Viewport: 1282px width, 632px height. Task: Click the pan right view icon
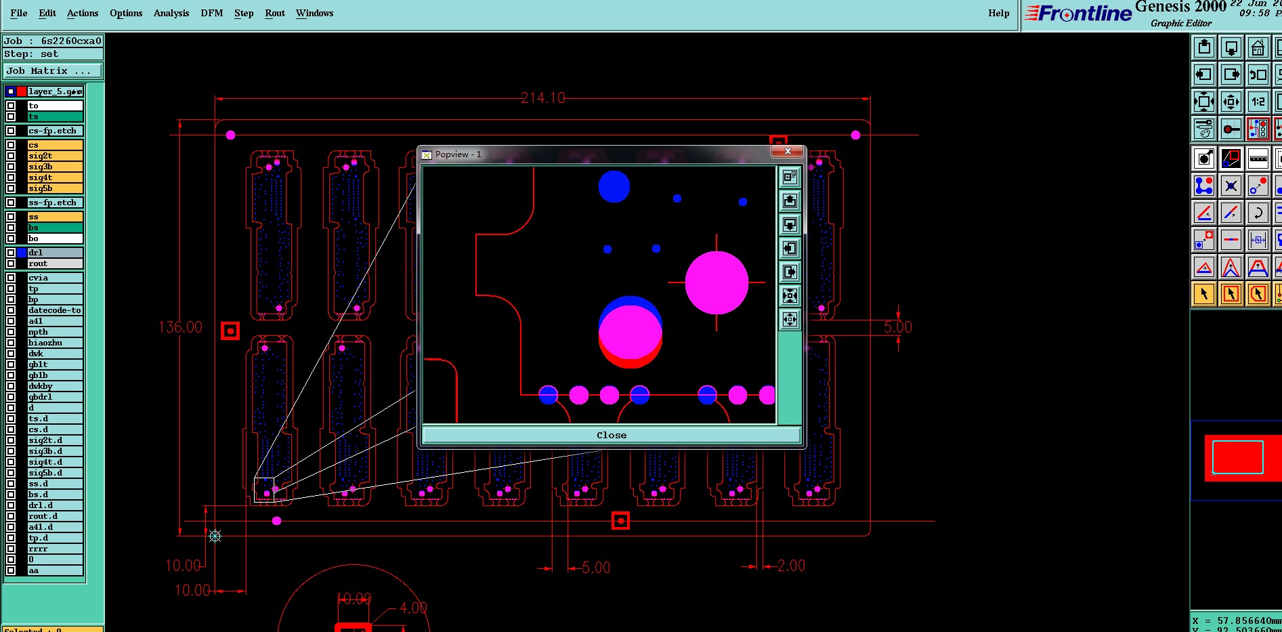click(x=1231, y=75)
